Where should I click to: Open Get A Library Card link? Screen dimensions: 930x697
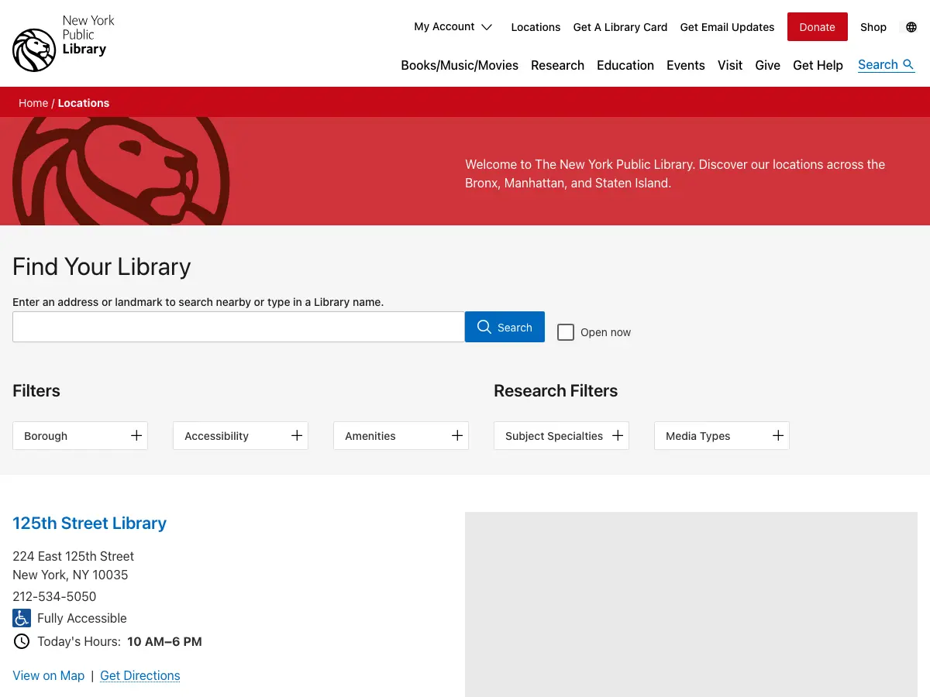(620, 27)
